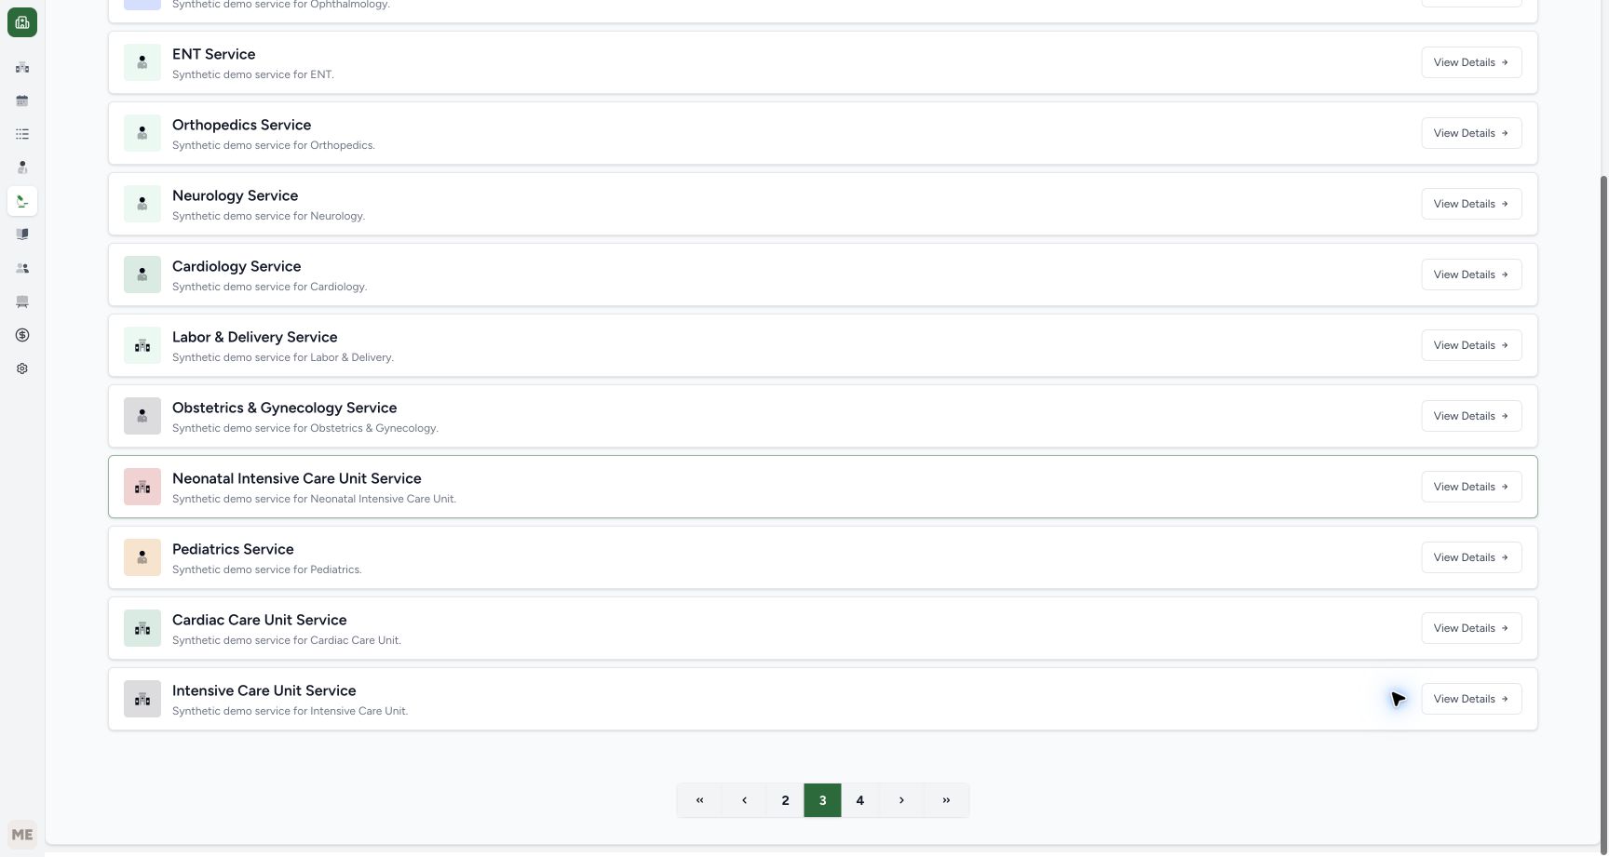View Details for Cardiac Care Unit Service
The height and width of the screenshot is (857, 1609).
(1471, 628)
